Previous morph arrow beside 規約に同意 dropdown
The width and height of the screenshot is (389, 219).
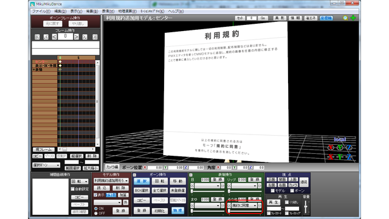pos(229,206)
